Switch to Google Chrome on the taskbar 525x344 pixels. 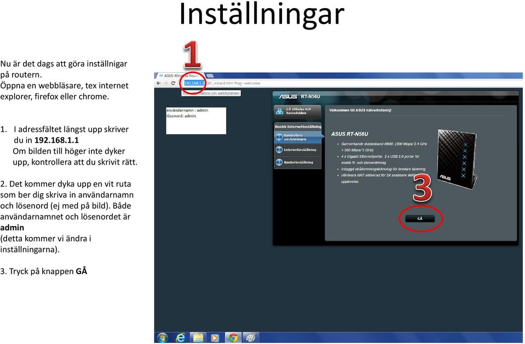(233, 337)
